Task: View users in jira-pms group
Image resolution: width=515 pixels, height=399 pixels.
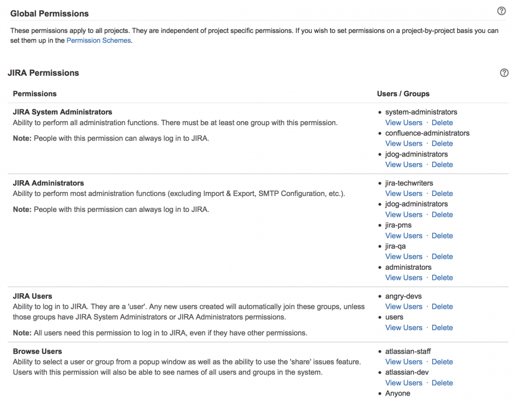Action: 404,235
